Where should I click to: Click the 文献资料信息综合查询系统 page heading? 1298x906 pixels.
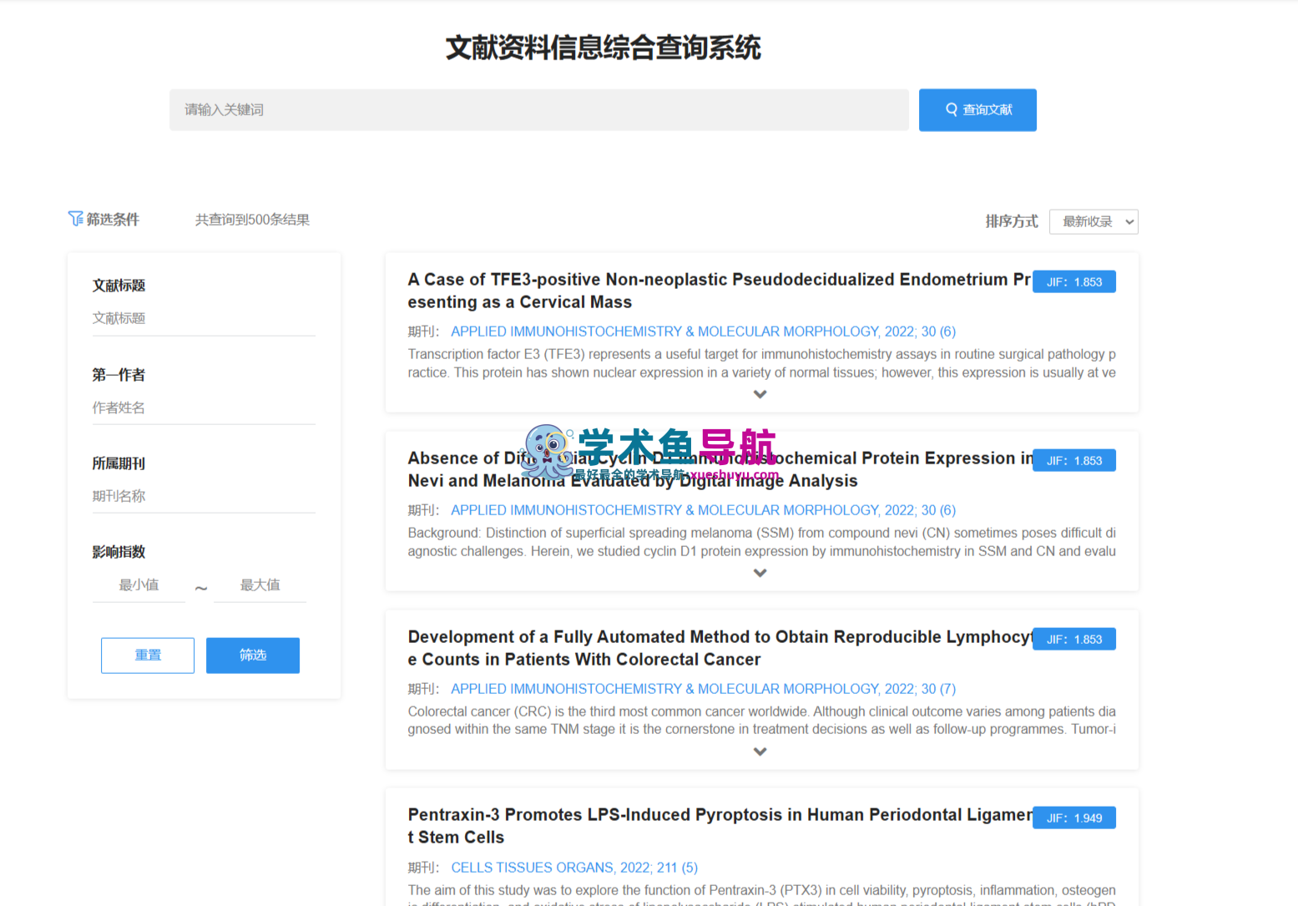pos(603,48)
